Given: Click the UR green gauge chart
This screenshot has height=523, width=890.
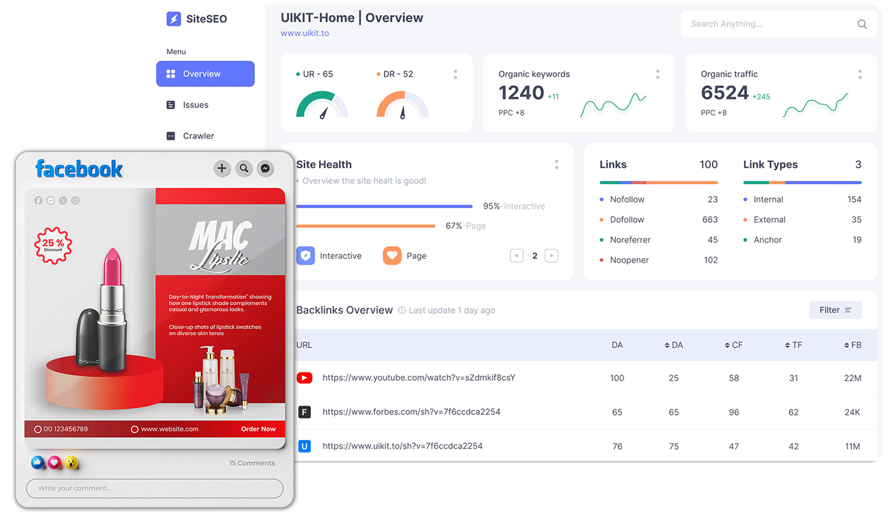Looking at the screenshot, I should [x=322, y=105].
